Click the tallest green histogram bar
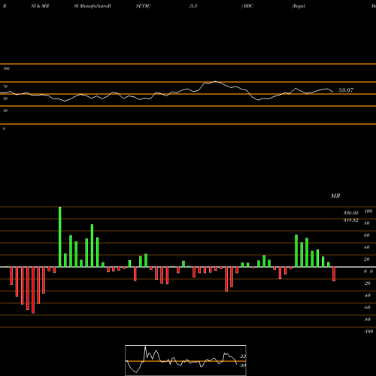The image size is (376, 376). click(60, 237)
